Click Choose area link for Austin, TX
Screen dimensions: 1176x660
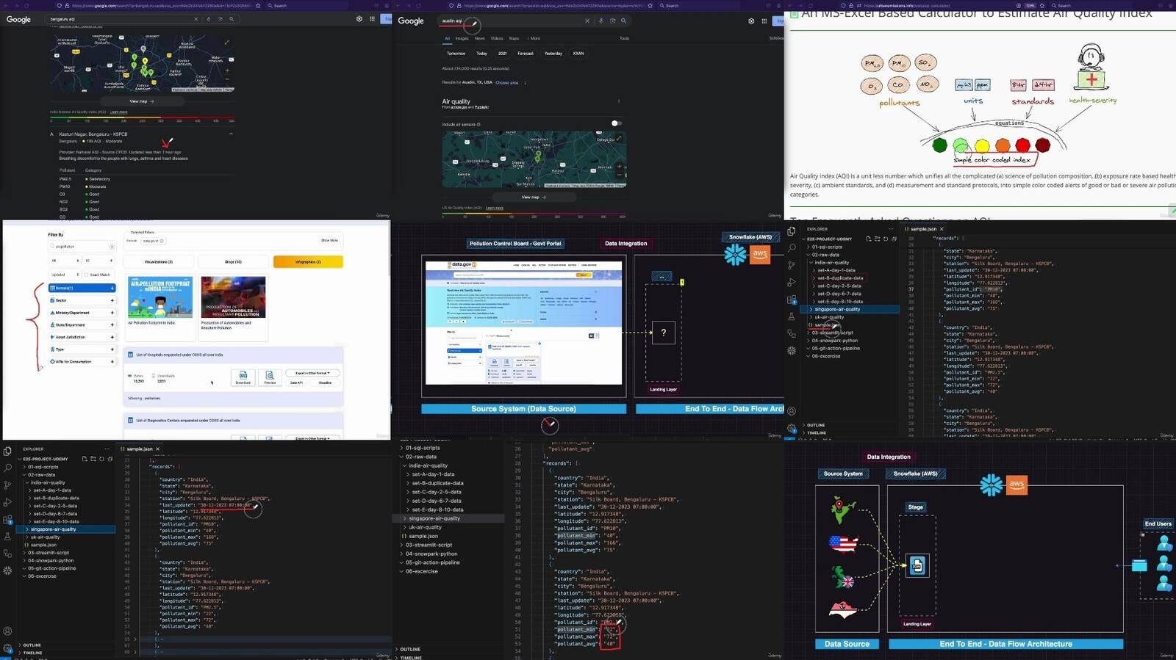click(507, 82)
